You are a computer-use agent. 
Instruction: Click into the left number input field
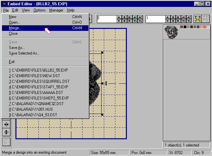107,19
